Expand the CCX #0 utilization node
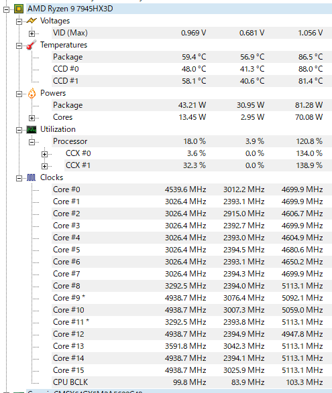The height and width of the screenshot is (393, 332). (x=44, y=154)
